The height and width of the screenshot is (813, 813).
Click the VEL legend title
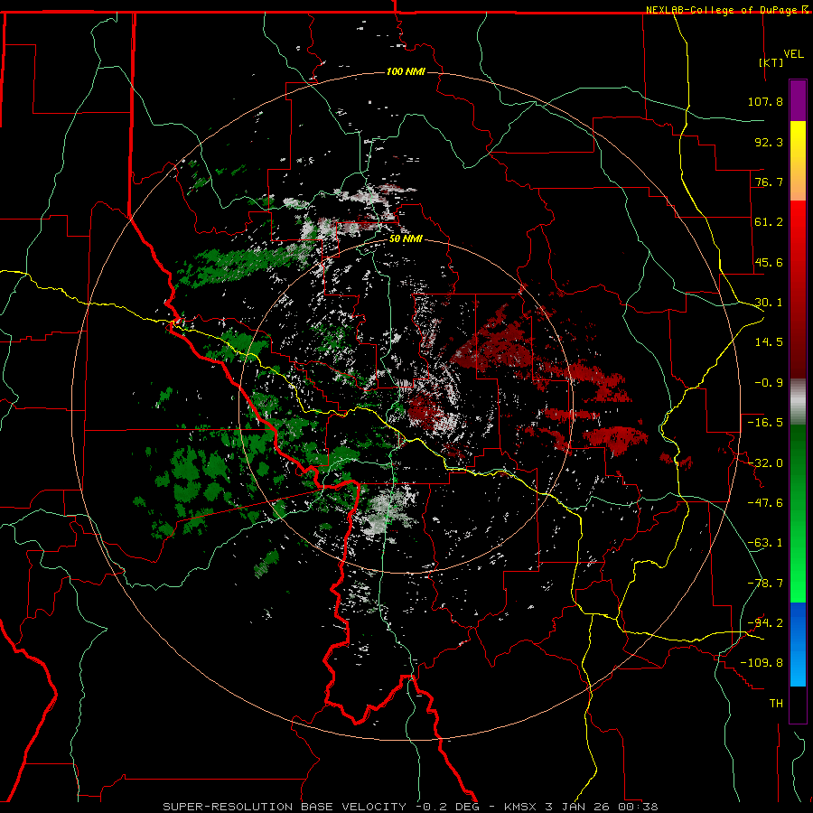click(x=793, y=54)
